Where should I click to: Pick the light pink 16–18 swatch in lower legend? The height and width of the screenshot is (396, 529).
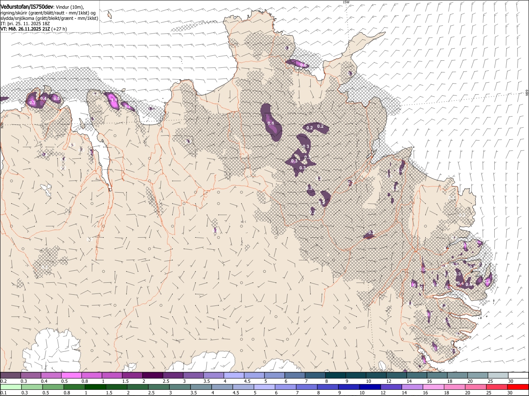coord(434,387)
